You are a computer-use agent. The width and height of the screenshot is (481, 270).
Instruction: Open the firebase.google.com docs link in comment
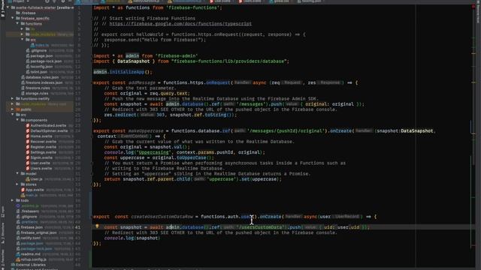tap(180, 23)
